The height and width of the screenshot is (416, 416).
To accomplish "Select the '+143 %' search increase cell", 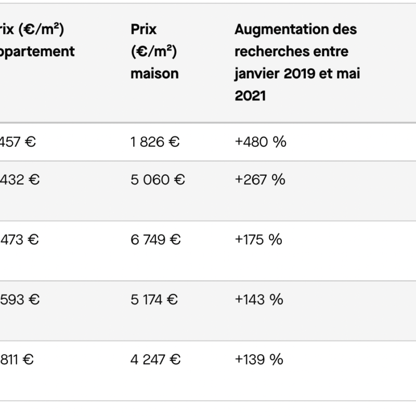I will tap(258, 300).
